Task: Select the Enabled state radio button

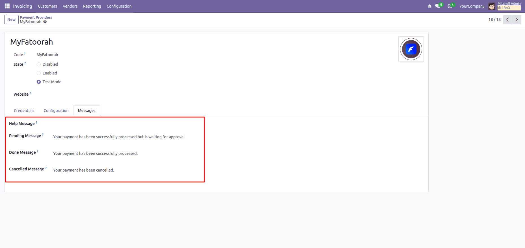Action: point(39,73)
